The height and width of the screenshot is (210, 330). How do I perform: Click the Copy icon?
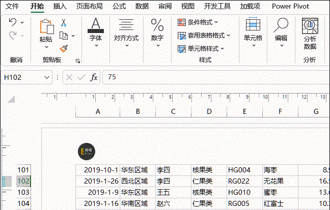tap(64, 36)
